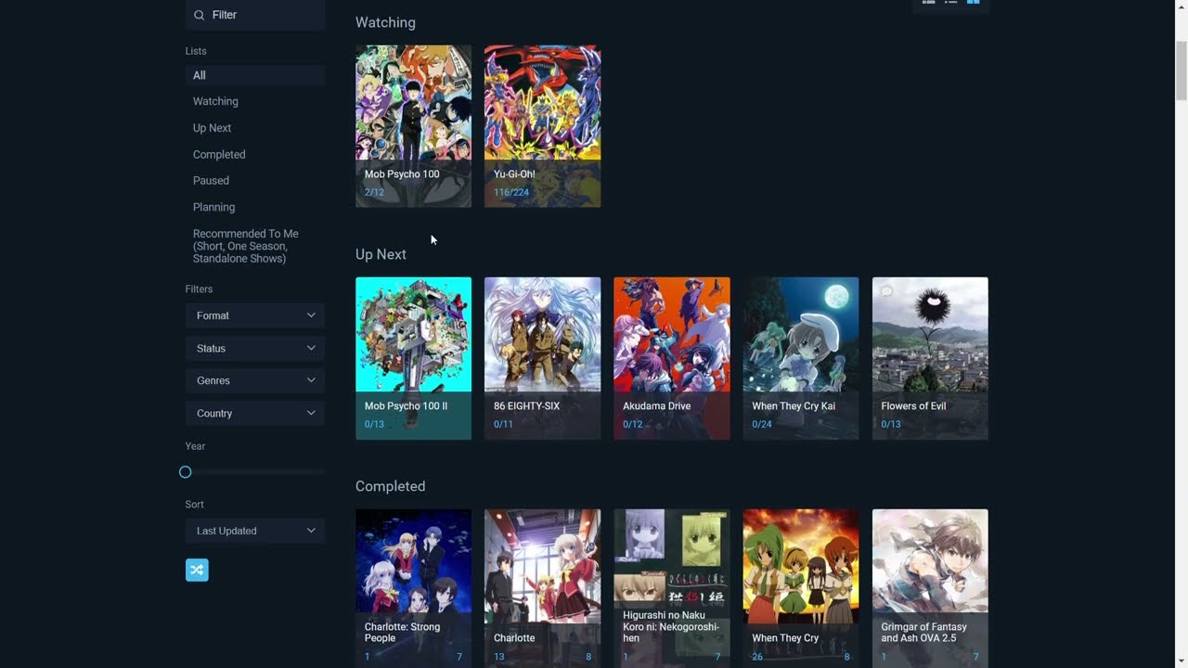Click the 0/11 progress on 86 EIGHTY-SIX

503,425
